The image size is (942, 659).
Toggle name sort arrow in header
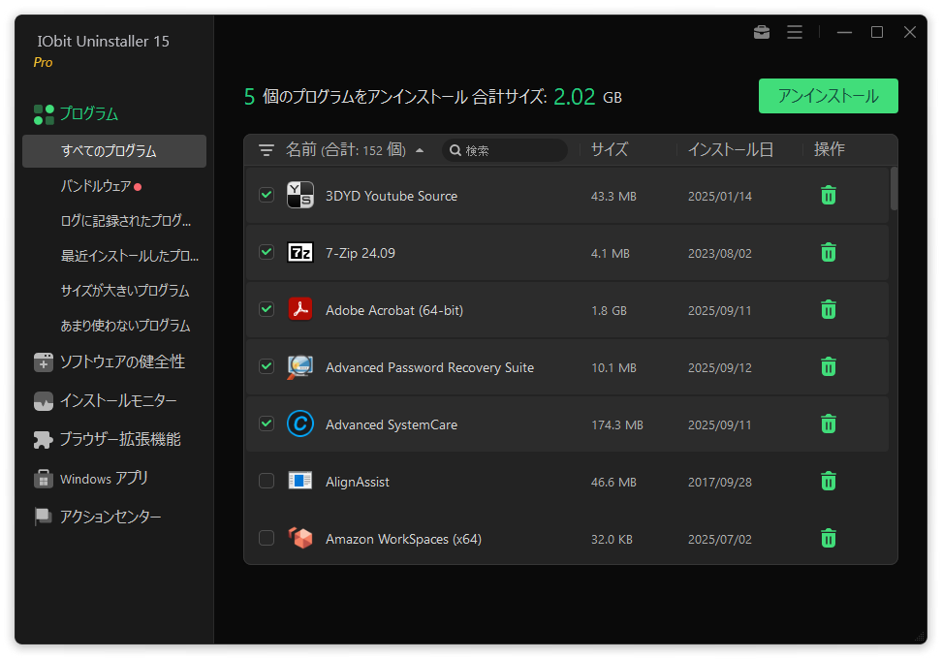click(x=420, y=150)
